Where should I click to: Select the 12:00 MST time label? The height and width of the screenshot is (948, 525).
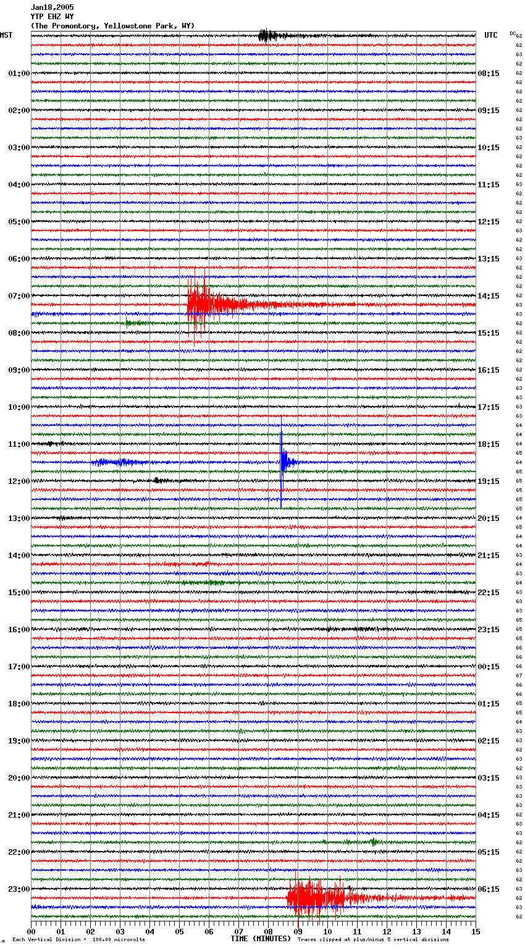pos(19,481)
